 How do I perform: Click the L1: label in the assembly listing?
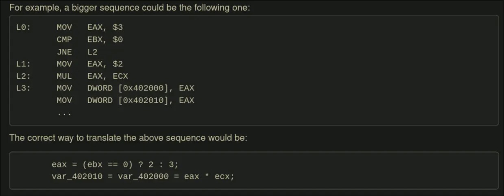23,64
